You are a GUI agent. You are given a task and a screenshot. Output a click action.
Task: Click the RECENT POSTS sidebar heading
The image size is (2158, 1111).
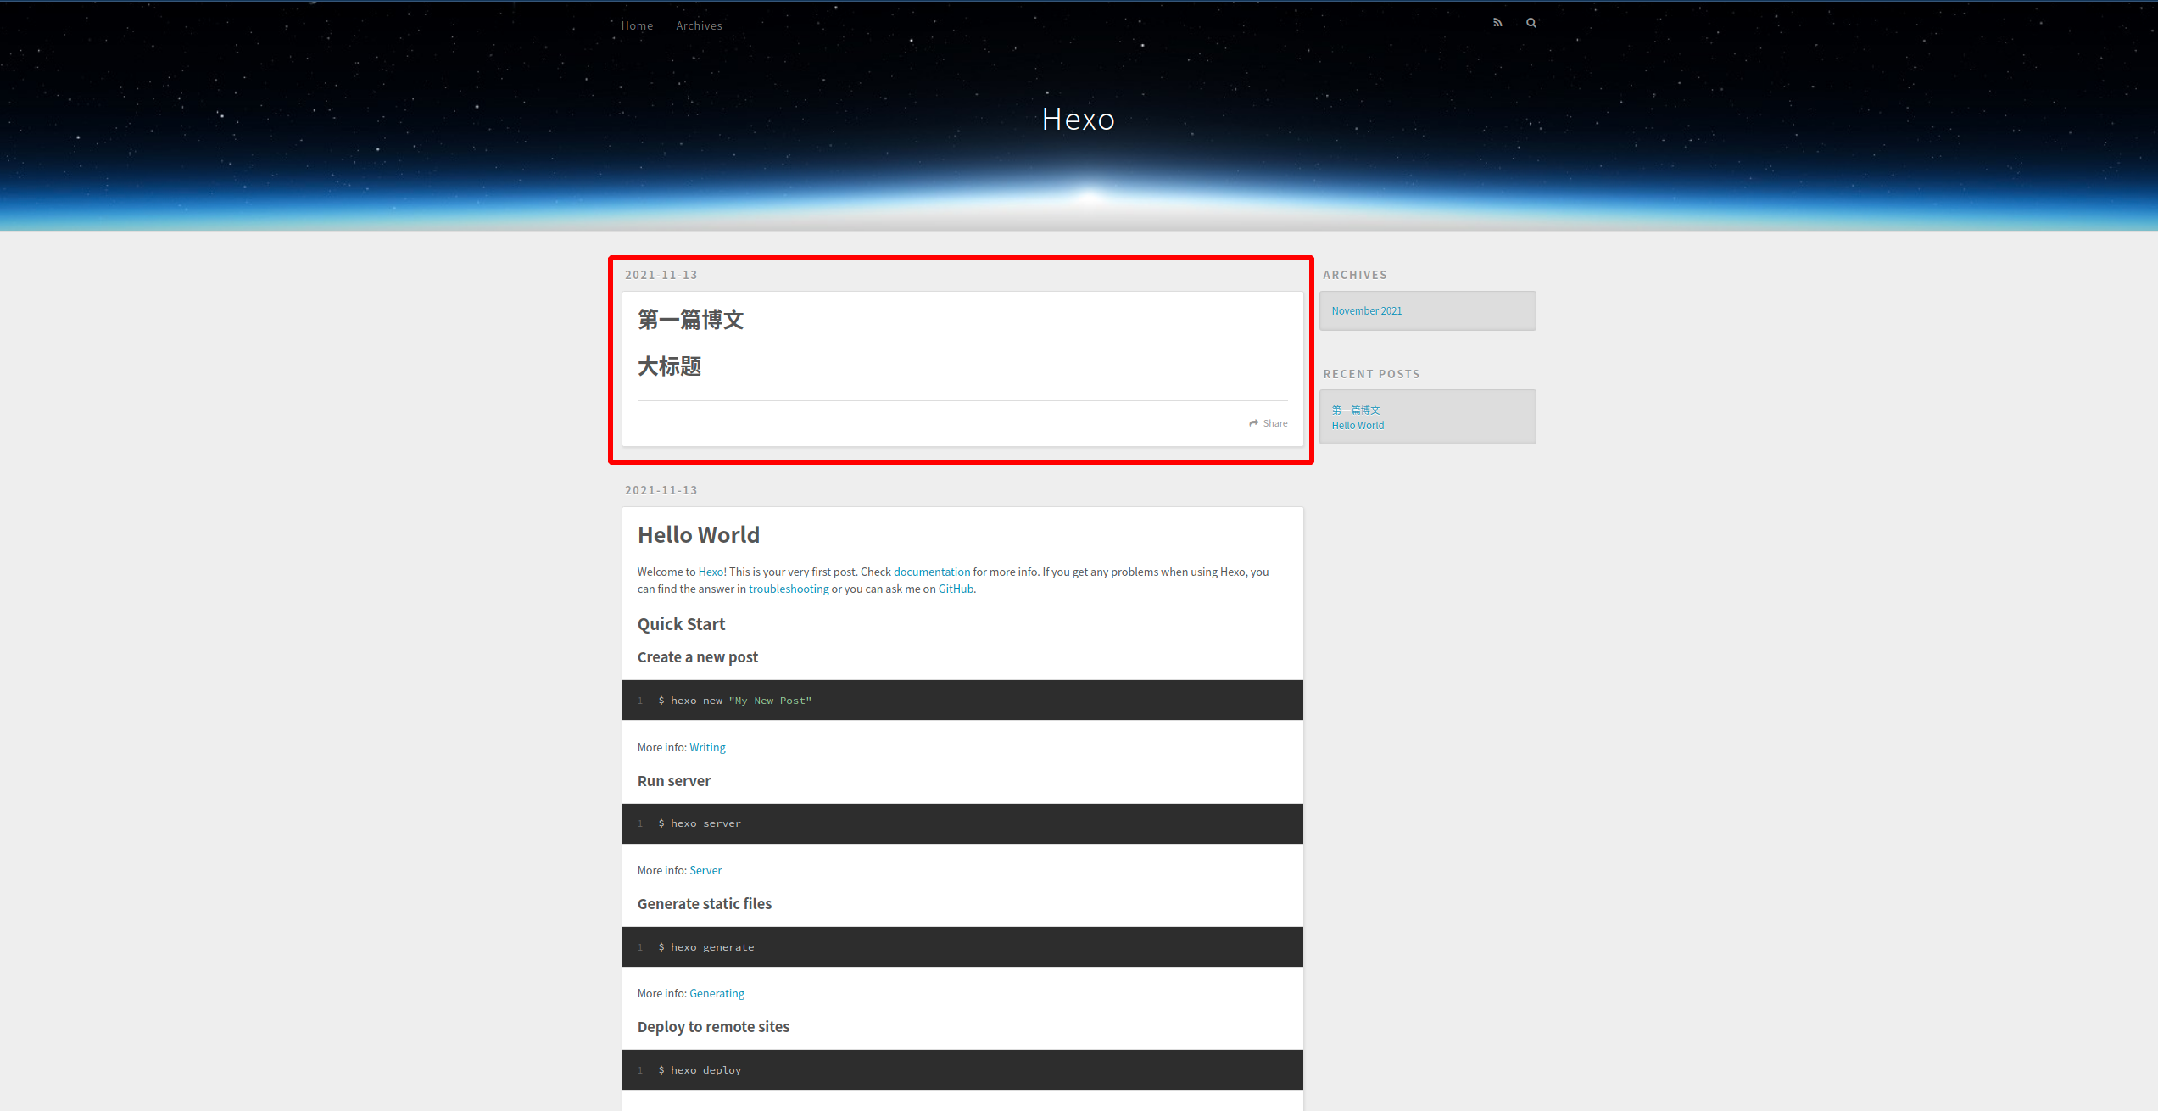click(x=1371, y=374)
